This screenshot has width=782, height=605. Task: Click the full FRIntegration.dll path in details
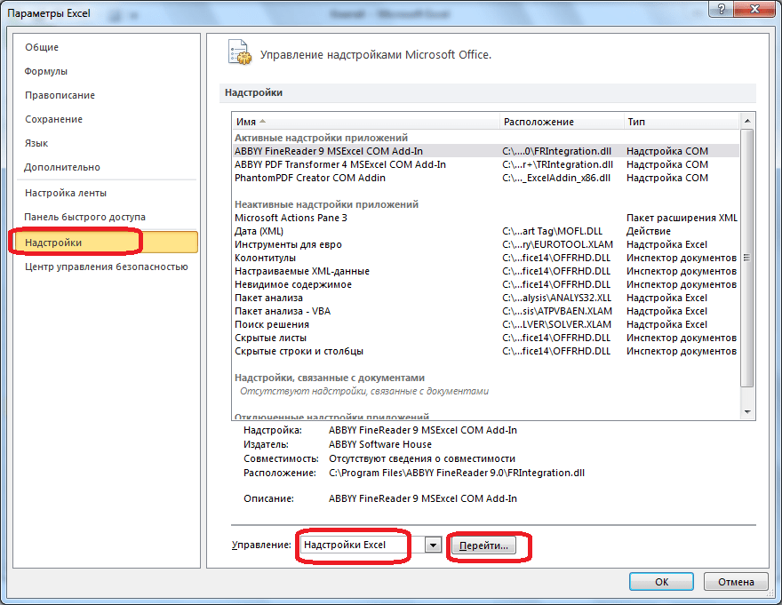(x=457, y=473)
